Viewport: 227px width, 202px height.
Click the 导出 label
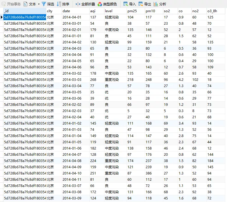coord(148,4)
